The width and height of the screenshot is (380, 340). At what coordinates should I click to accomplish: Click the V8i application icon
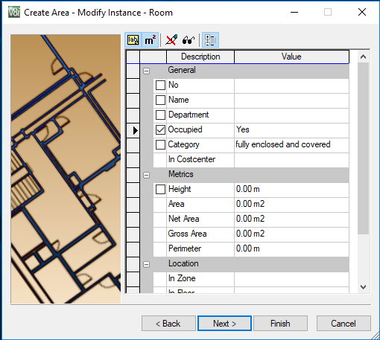(x=14, y=13)
